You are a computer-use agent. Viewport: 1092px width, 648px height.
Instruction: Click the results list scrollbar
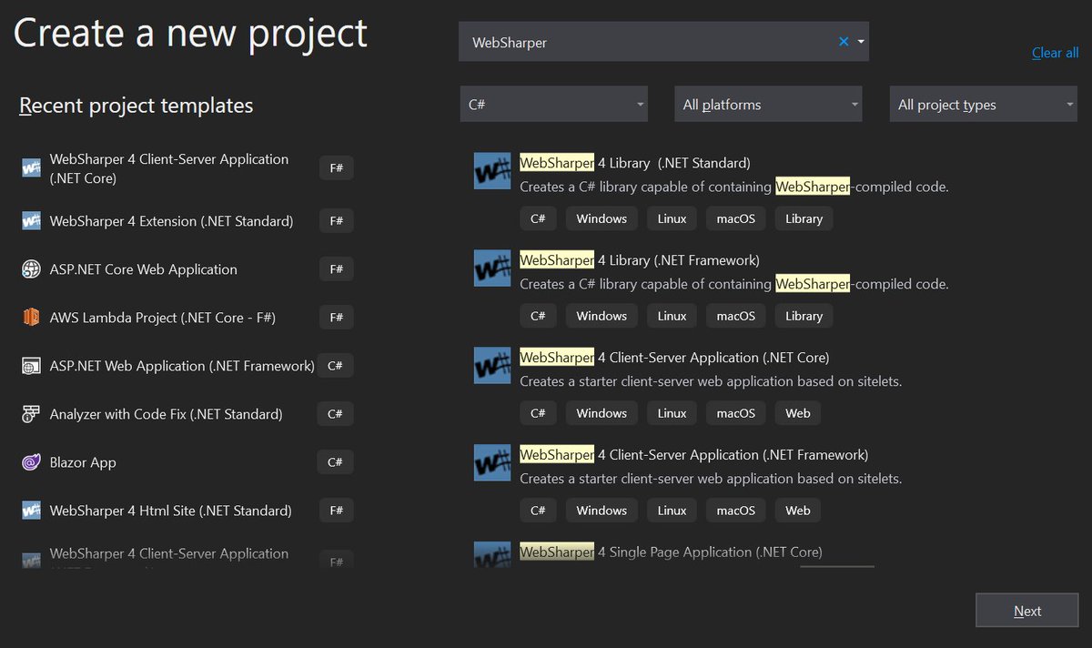pyautogui.click(x=836, y=566)
